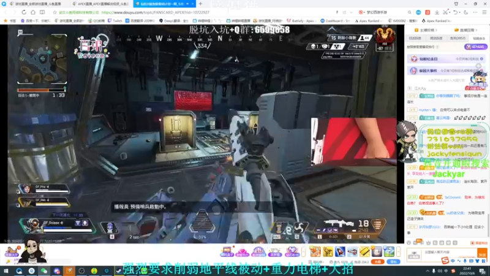Click the blue extension icon beside search

pyautogui.click(x=418, y=12)
